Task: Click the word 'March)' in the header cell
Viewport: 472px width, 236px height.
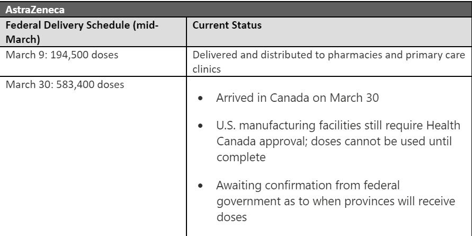Action: click(23, 39)
